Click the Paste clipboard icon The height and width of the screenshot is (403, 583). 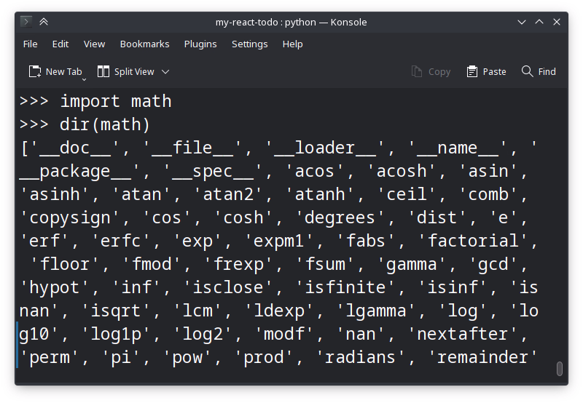(472, 71)
